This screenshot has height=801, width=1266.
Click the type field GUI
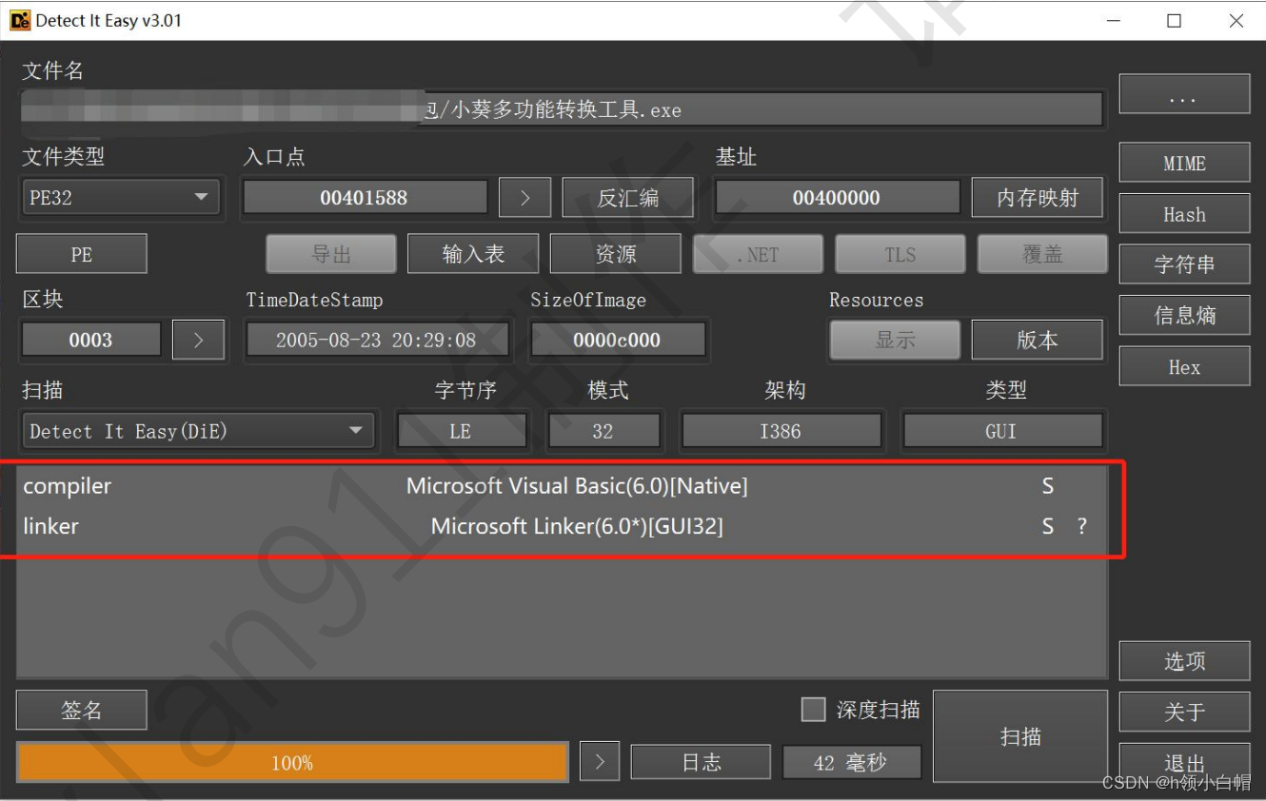pos(1001,431)
